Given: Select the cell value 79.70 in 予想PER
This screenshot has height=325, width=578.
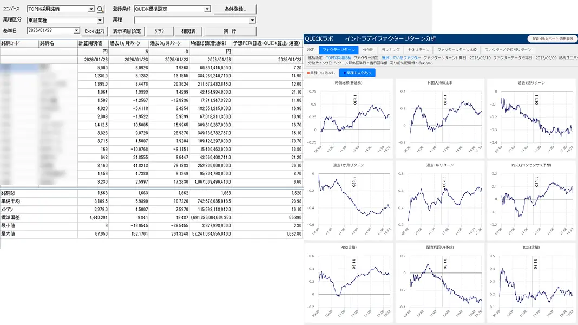Looking at the screenshot, I should coord(297,141).
